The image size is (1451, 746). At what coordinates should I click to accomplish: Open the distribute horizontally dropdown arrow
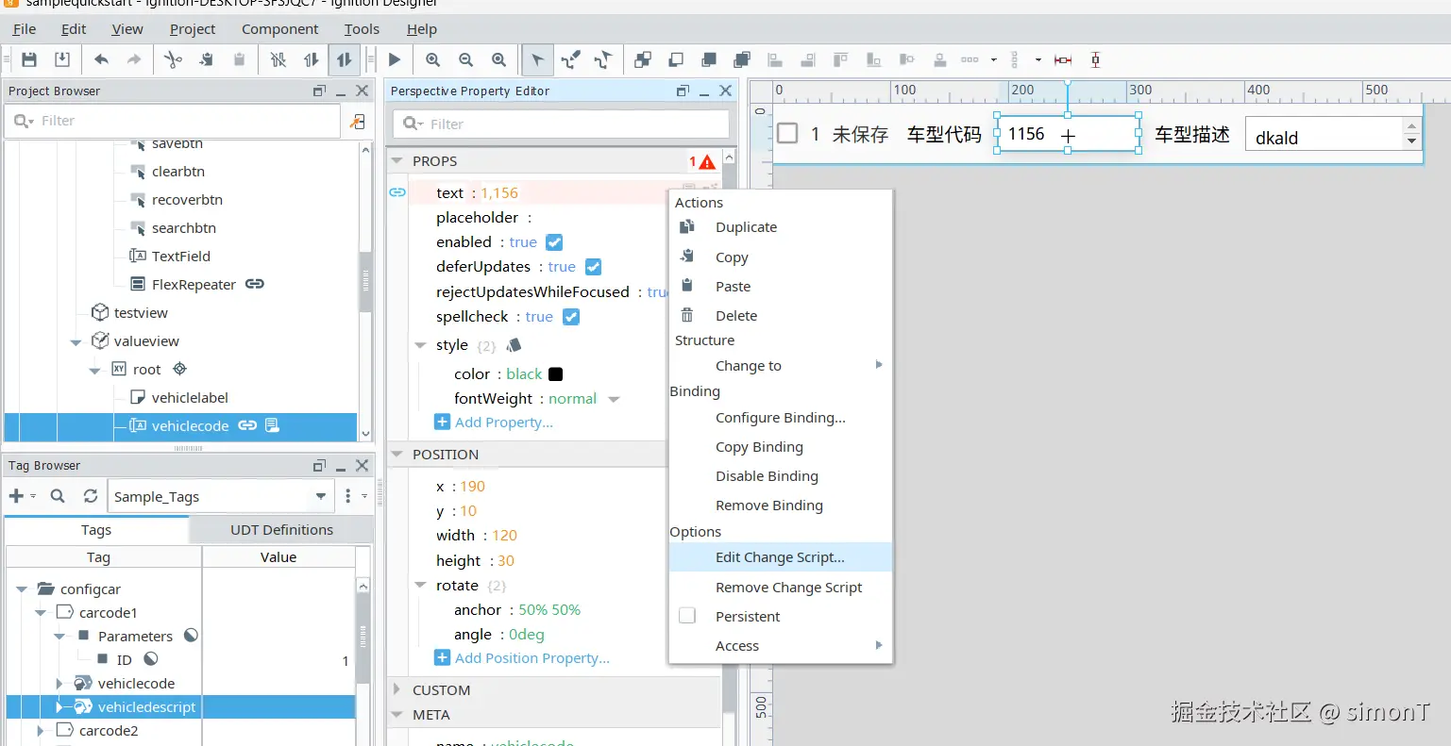(x=993, y=59)
